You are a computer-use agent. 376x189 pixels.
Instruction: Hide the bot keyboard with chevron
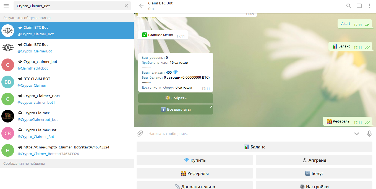tap(357, 134)
